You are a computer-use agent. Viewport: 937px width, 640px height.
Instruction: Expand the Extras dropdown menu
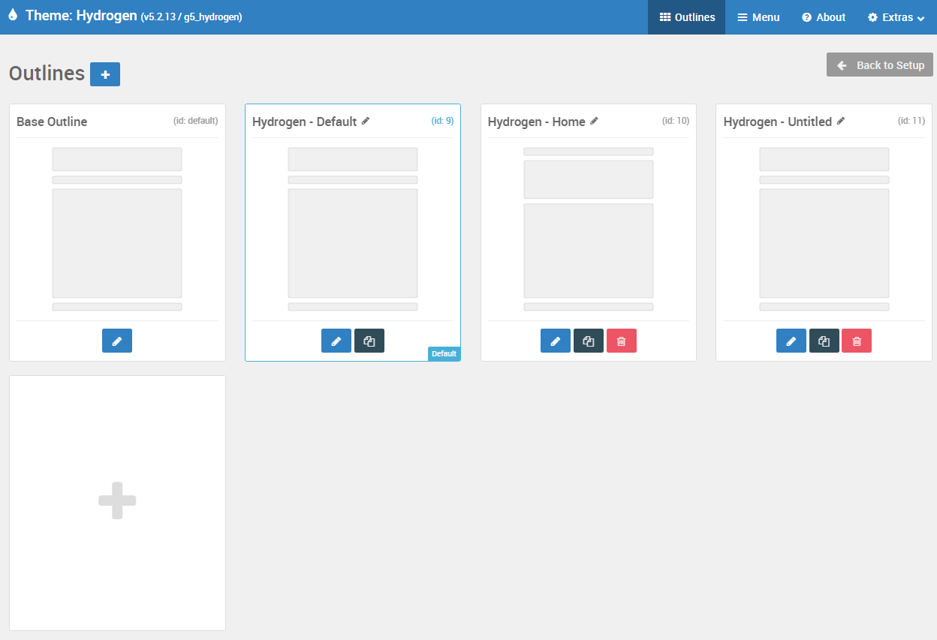[x=896, y=17]
